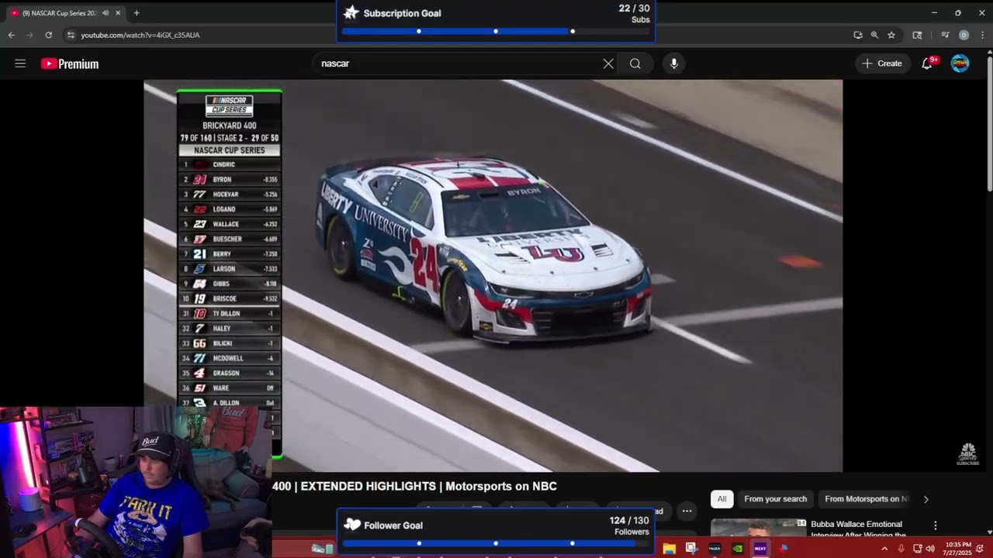Viewport: 993px width, 558px height.
Task: Open the purple NEXT taskbar app
Action: coord(760,549)
